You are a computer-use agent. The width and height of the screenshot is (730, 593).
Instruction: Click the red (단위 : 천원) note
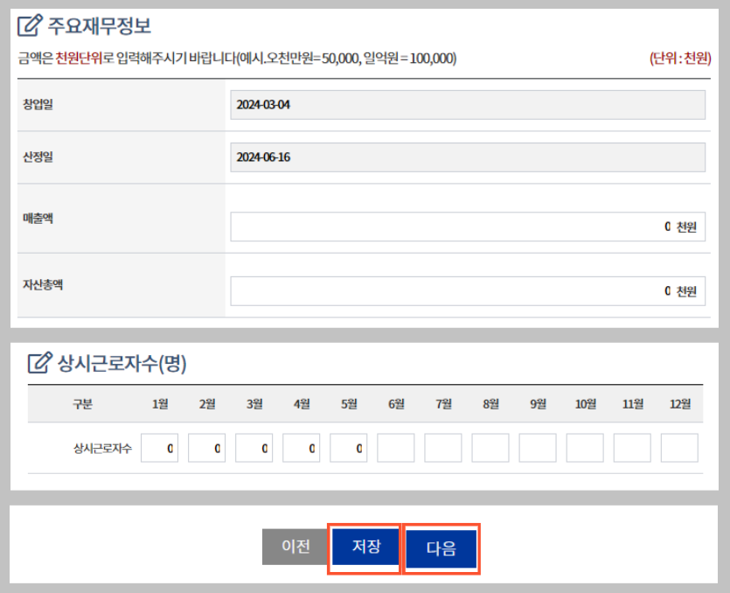[680, 59]
